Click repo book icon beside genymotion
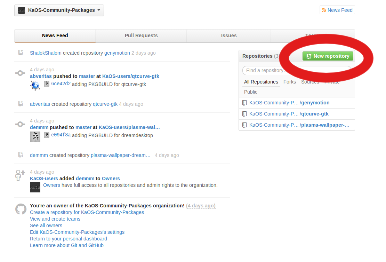386x262 pixels. point(244,103)
